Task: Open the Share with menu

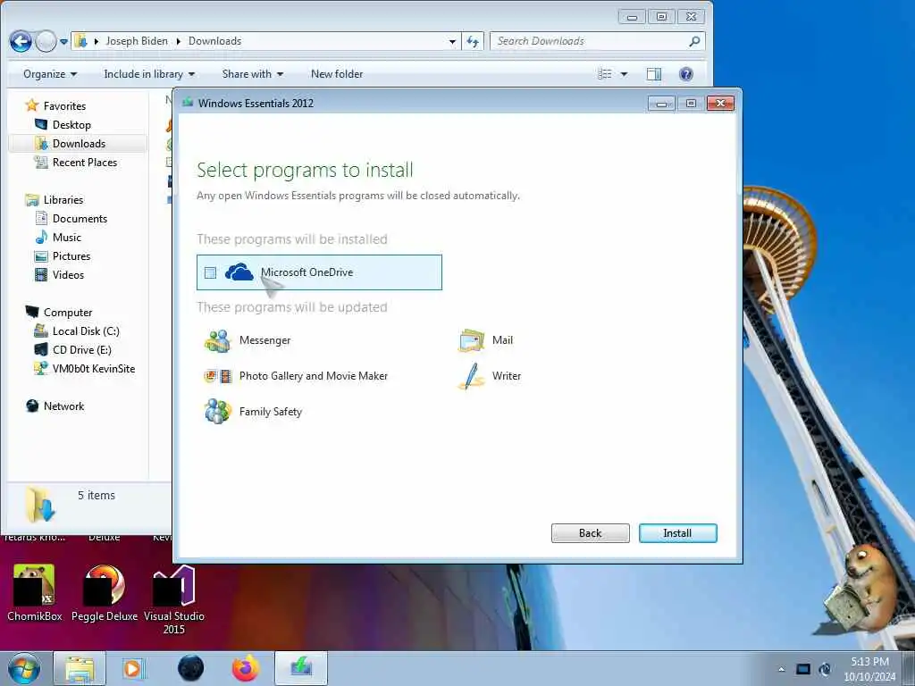Action: 252,74
